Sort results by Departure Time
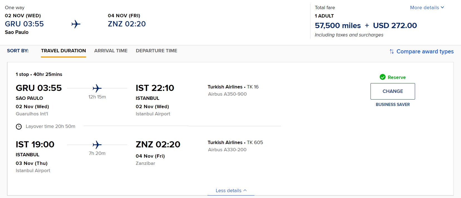Screen dimensions: 461x198 (x=156, y=51)
